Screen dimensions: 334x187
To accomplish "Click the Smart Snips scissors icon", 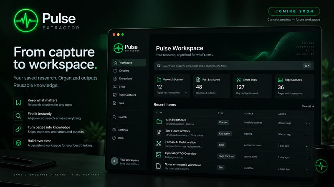I will point(238,80).
